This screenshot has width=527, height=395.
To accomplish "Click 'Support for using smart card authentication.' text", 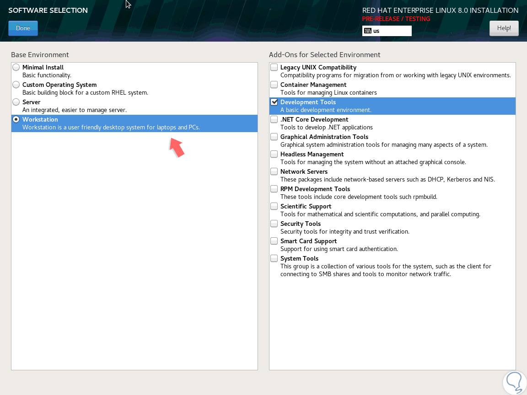I will click(x=339, y=249).
